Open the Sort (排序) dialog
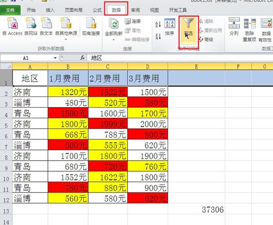 [x=169, y=27]
